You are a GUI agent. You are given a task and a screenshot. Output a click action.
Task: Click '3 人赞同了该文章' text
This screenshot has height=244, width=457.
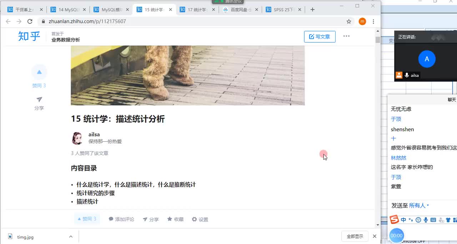[90, 153]
